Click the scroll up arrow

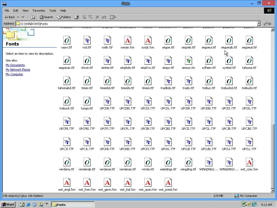point(272,30)
